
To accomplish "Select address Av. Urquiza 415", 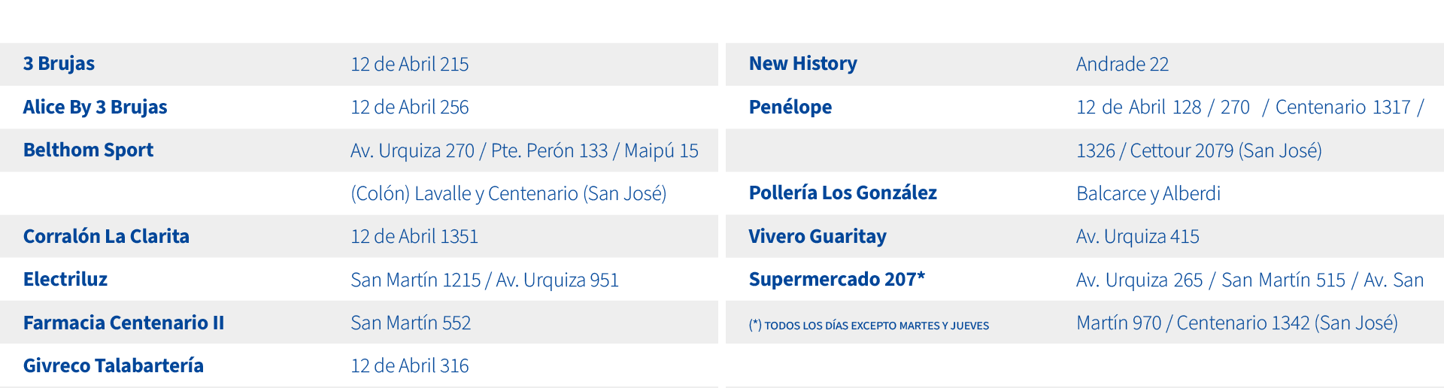I will click(x=1137, y=237).
